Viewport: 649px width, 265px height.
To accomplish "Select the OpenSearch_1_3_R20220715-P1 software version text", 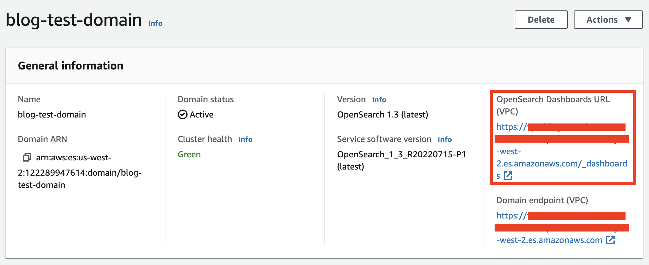I will pos(401,160).
